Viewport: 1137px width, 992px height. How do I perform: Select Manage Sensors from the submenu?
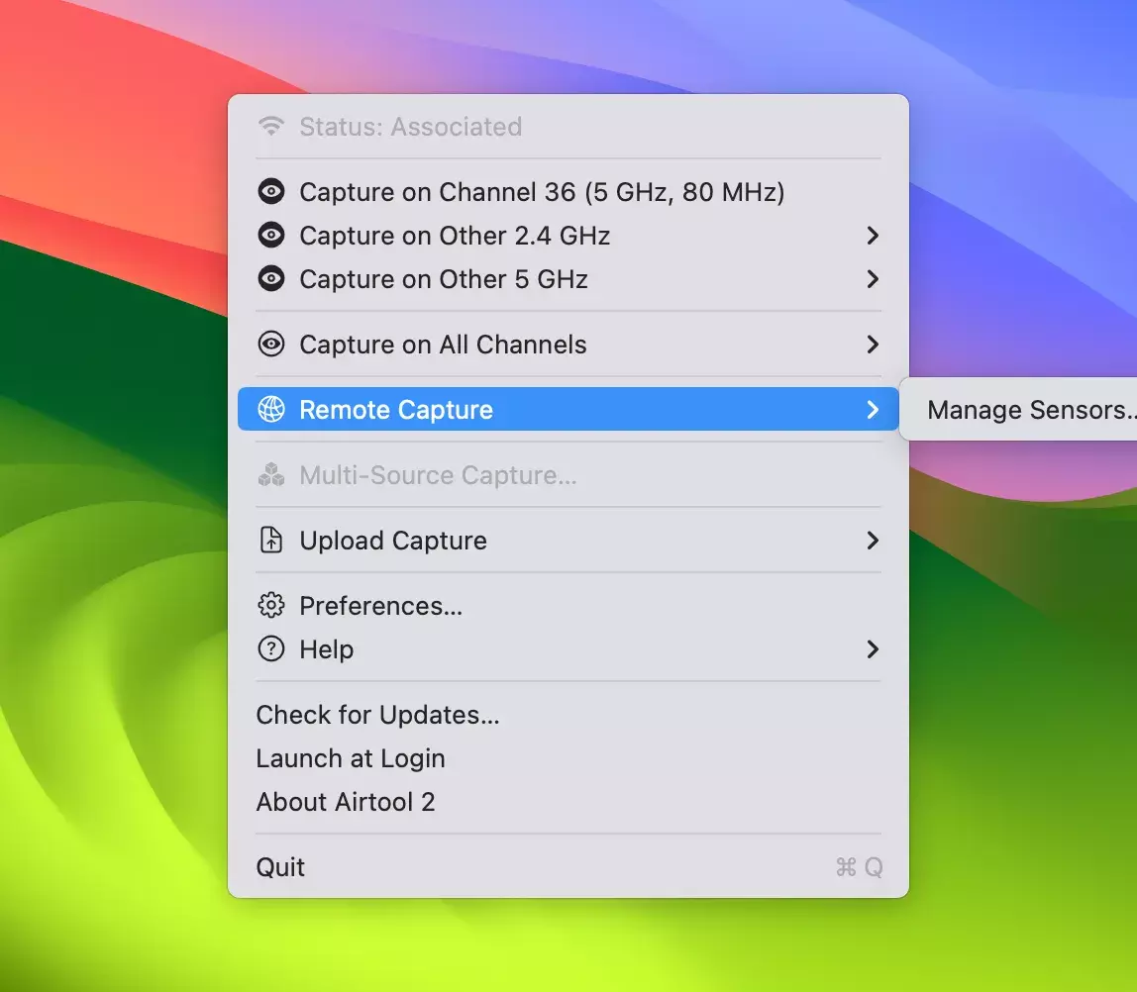[x=1028, y=410]
